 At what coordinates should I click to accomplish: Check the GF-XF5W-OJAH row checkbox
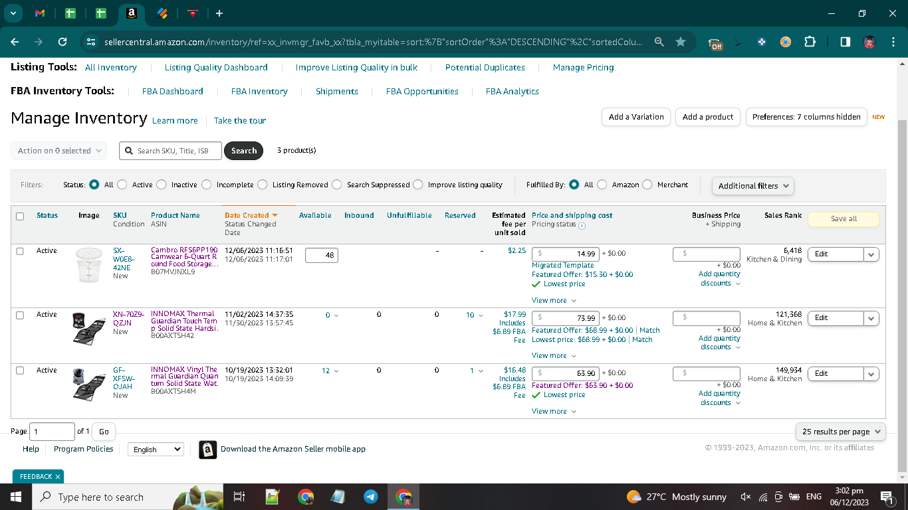(x=20, y=371)
